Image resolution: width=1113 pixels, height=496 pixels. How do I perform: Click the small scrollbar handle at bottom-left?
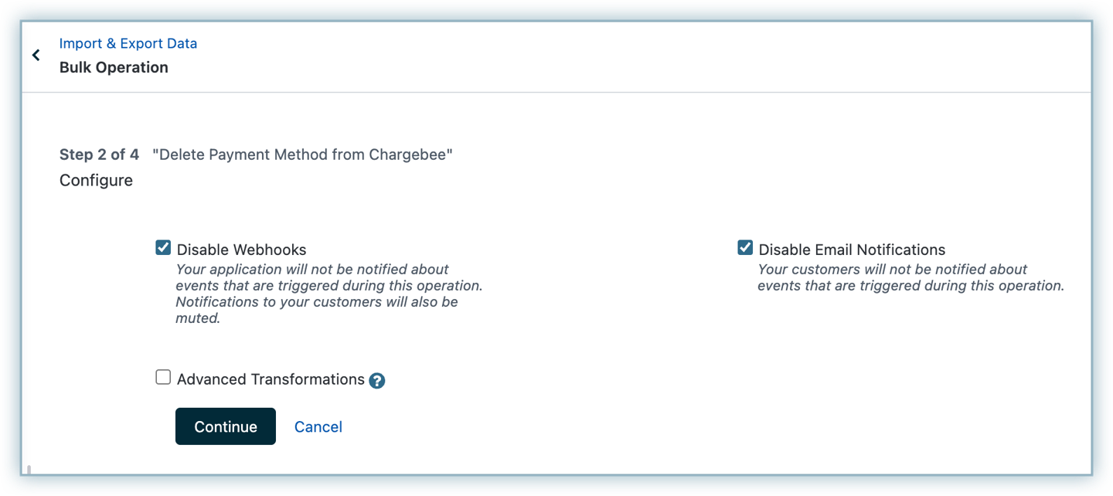pos(29,469)
